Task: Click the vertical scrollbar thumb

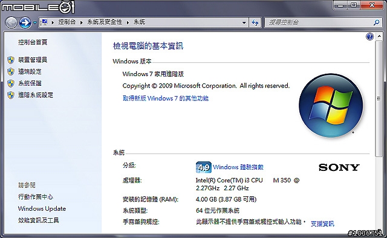Action: [x=379, y=98]
